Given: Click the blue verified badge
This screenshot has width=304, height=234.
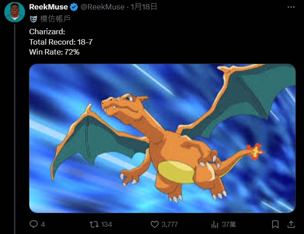Looking at the screenshot, I should coord(74,7).
